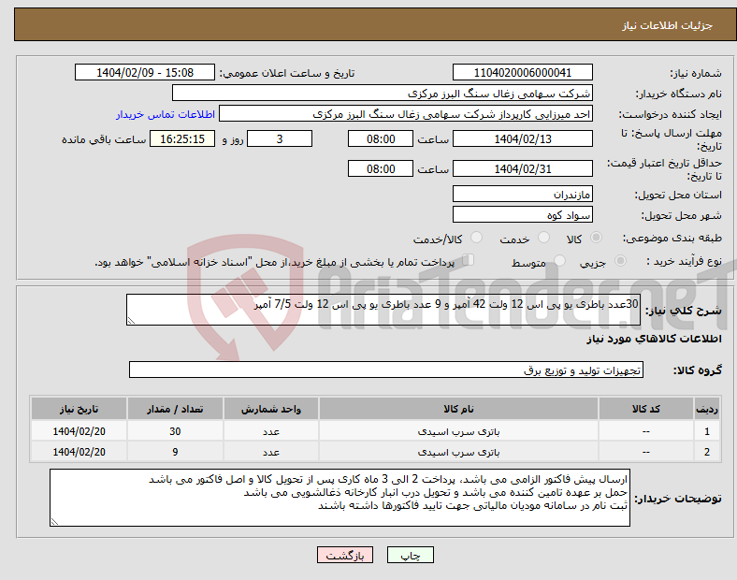Click the ردیف column header
Viewport: 737px width, 580px height.
707,409
